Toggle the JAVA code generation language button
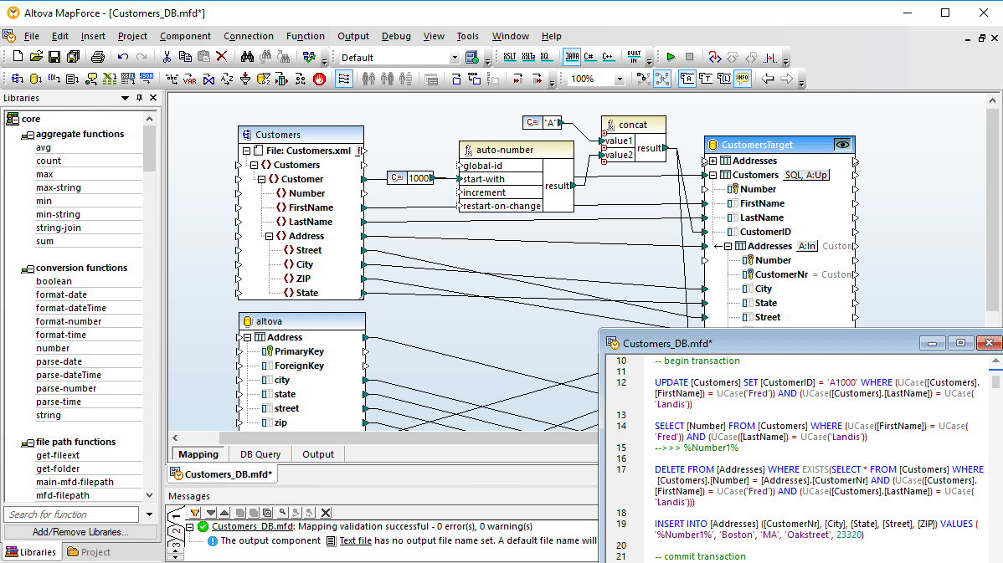1003x563 pixels. pyautogui.click(x=573, y=56)
